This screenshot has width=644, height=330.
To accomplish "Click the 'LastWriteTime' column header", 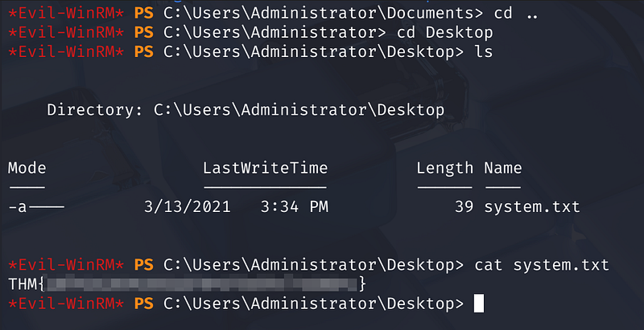I will pos(265,168).
